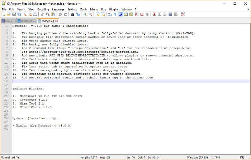Toggle show all characters pilcrow button

115,14
